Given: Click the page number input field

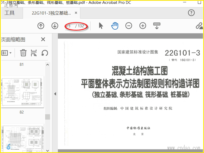Looking at the screenshot, I should pos(70,26).
